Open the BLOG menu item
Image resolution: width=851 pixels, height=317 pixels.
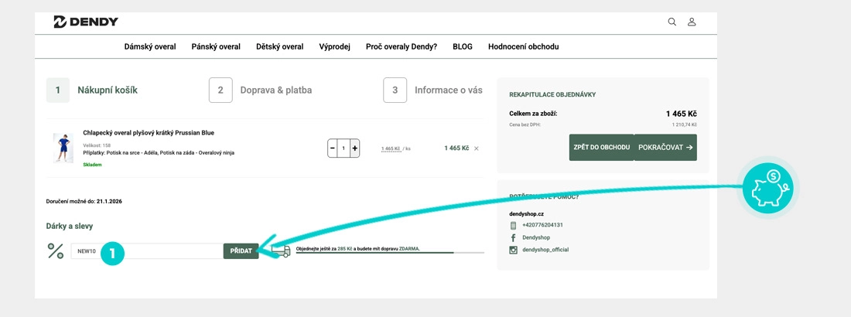coord(463,46)
